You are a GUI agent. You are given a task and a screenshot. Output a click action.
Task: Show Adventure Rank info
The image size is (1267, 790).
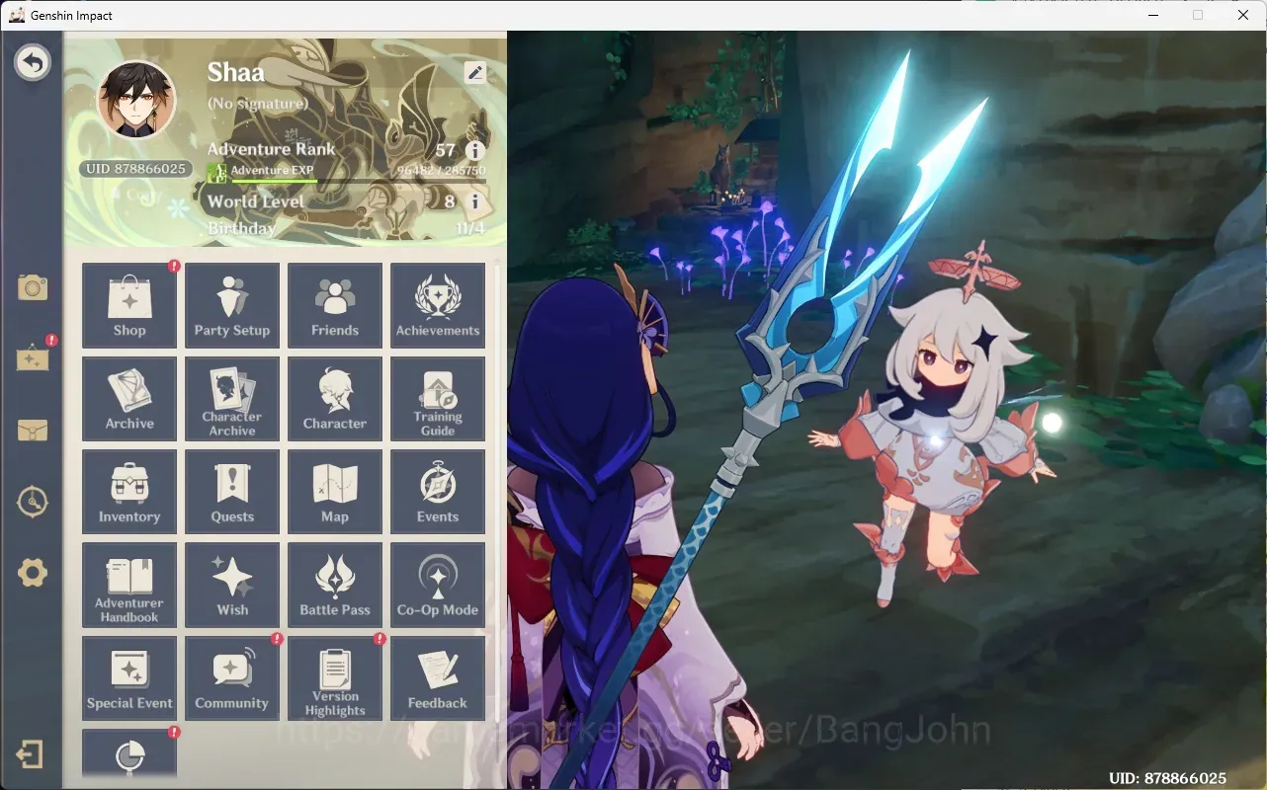pos(474,150)
